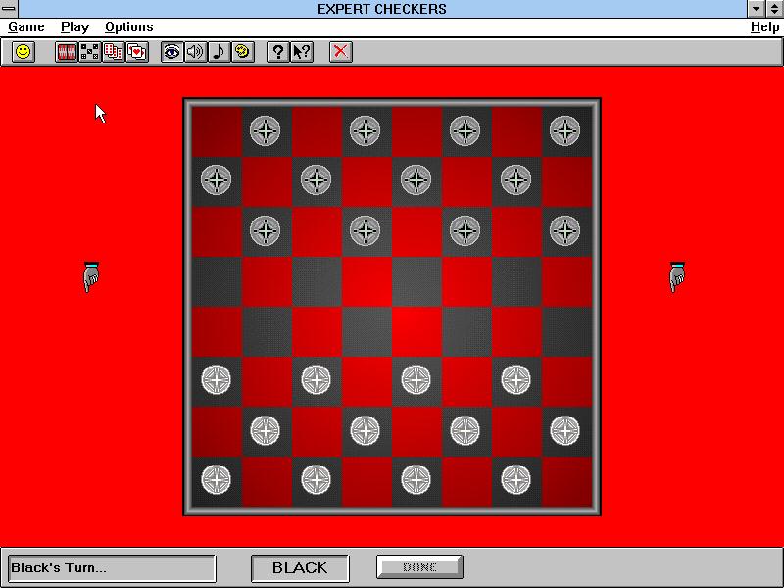Select white piece in sixth row, fifth column
The height and width of the screenshot is (588, 784).
416,380
